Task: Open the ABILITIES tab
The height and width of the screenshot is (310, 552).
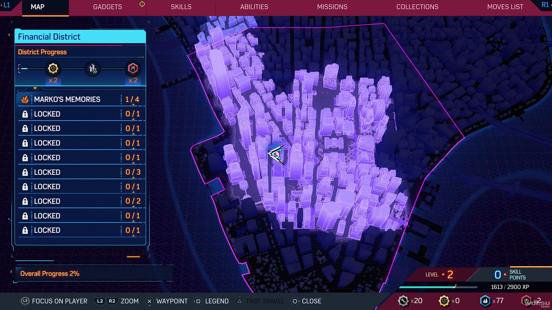Action: (254, 7)
